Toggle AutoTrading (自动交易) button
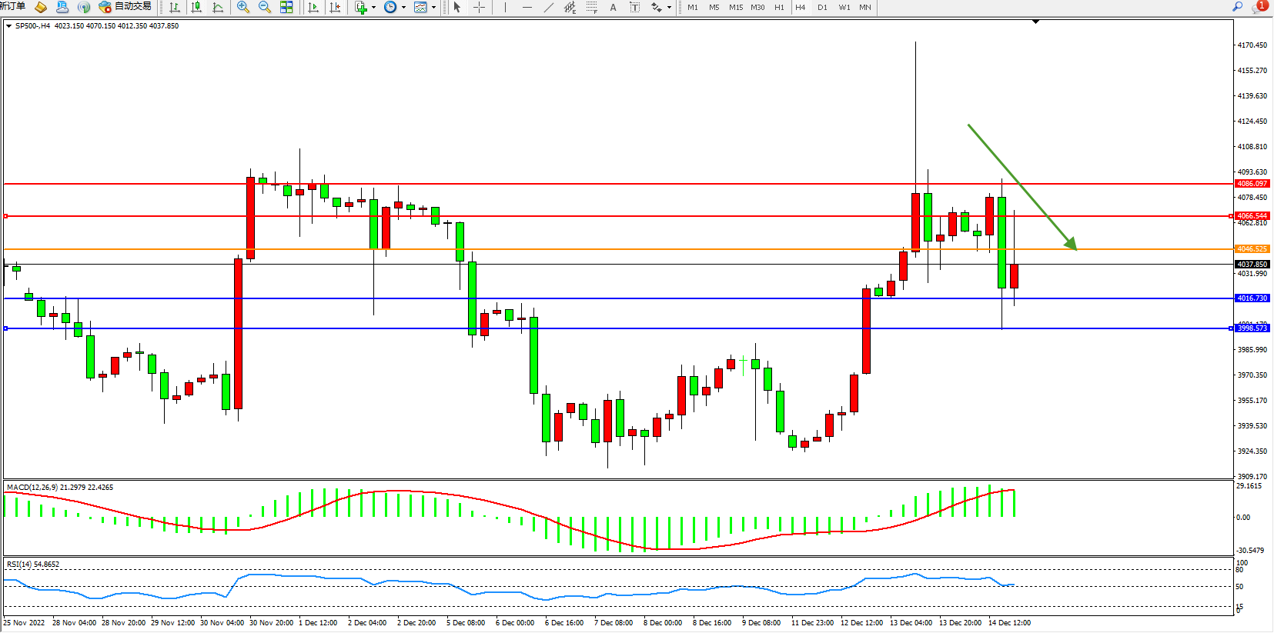 click(x=125, y=7)
